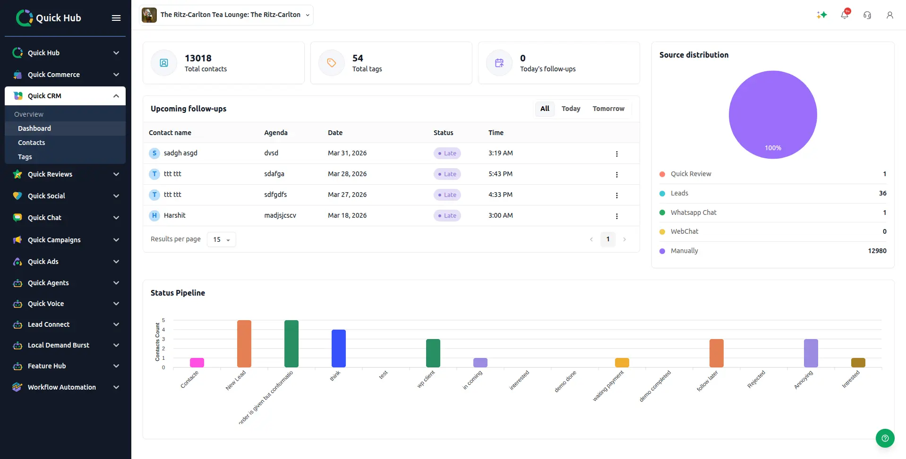Click the Quick Hub logo
The image size is (906, 459).
pos(49,18)
